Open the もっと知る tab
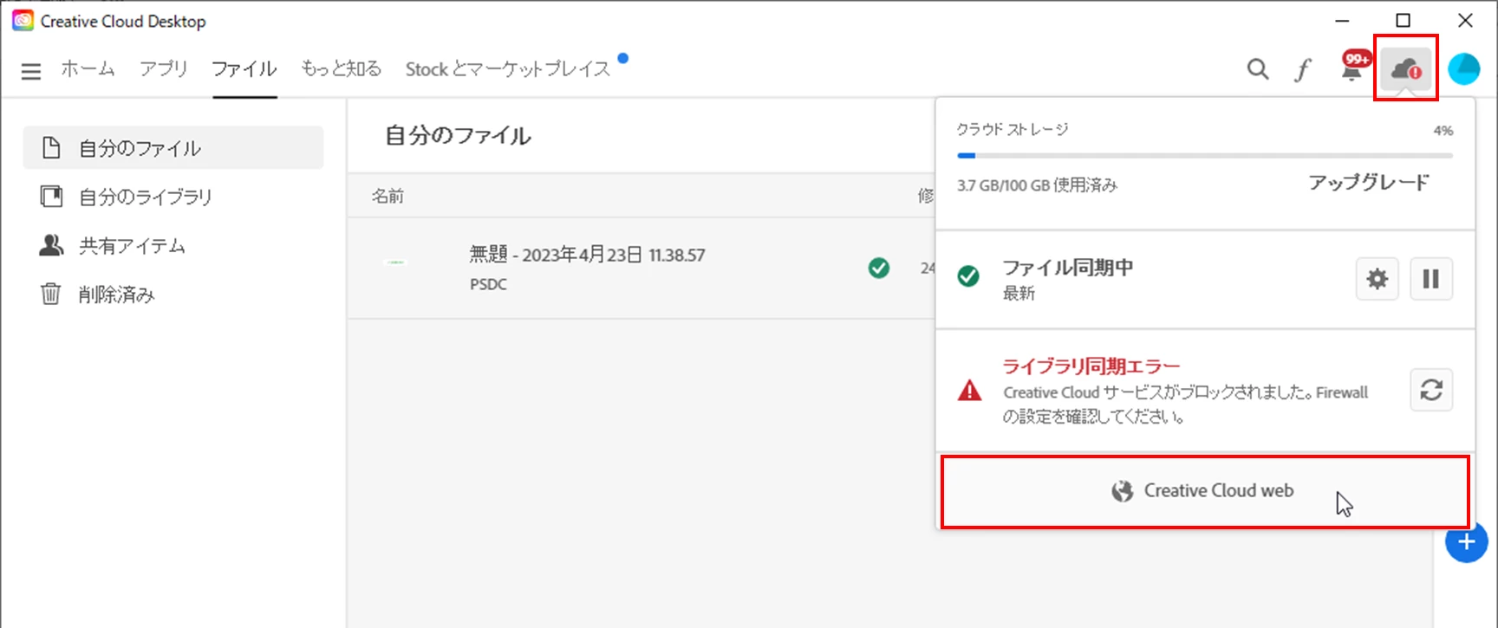Image resolution: width=1498 pixels, height=628 pixels. tap(342, 68)
